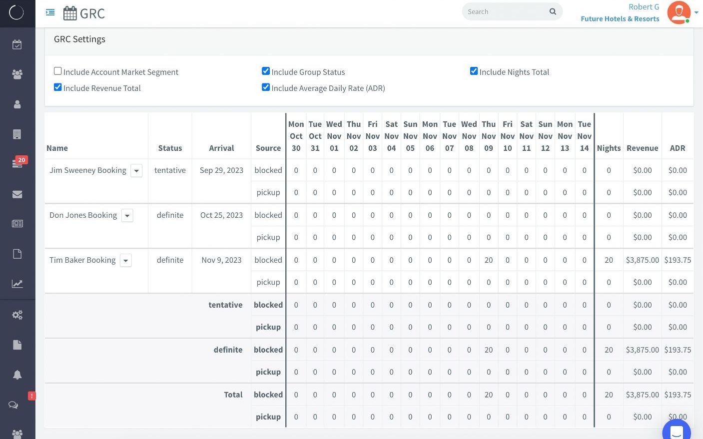Disable Include Average Daily Rate (ADR)
Screen dimensions: 703x439
(266, 87)
